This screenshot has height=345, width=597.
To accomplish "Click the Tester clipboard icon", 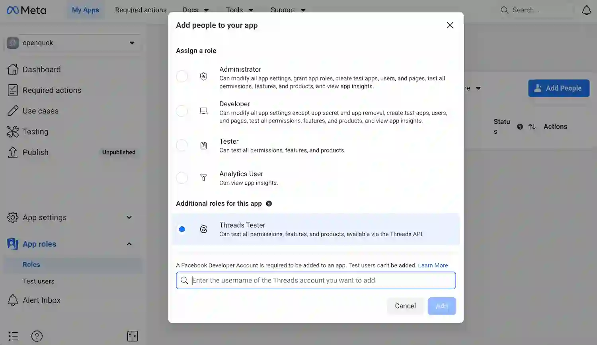I will pos(203,146).
